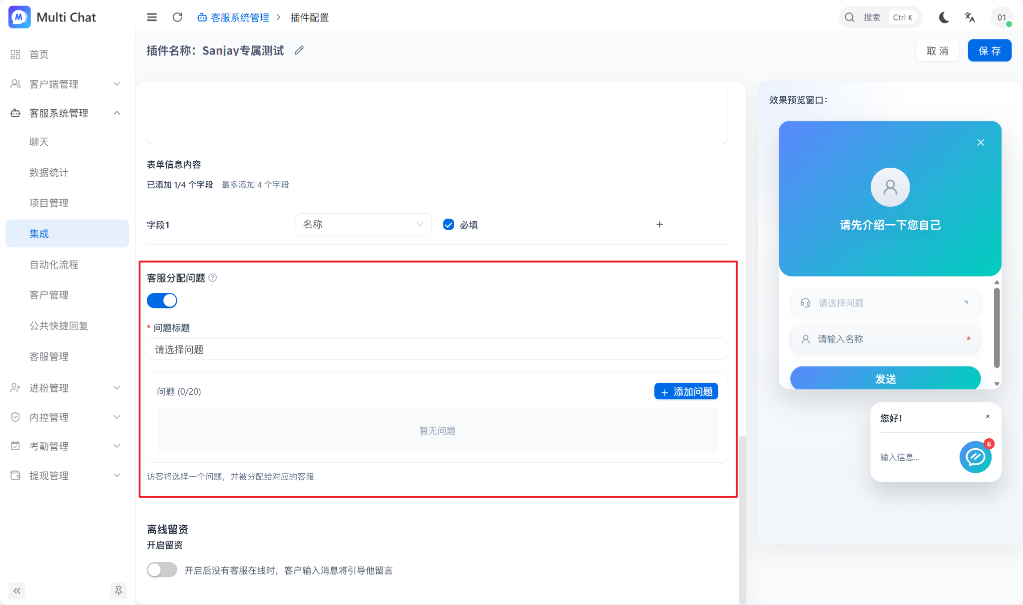Click the 问题标题 input field

coord(437,349)
